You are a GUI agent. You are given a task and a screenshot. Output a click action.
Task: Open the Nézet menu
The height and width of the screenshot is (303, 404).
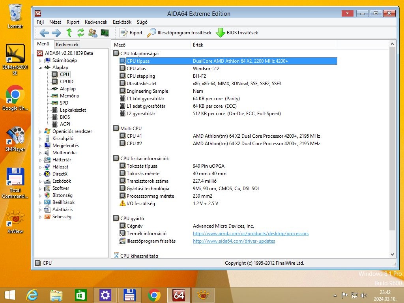pos(55,22)
